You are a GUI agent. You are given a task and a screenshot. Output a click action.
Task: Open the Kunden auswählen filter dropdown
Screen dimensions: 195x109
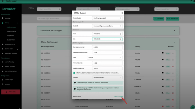coord(166,9)
